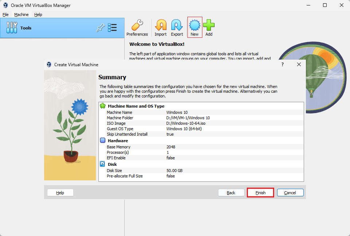Click the ISO Image row label
Image resolution: width=350 pixels, height=236 pixels.
(116, 123)
